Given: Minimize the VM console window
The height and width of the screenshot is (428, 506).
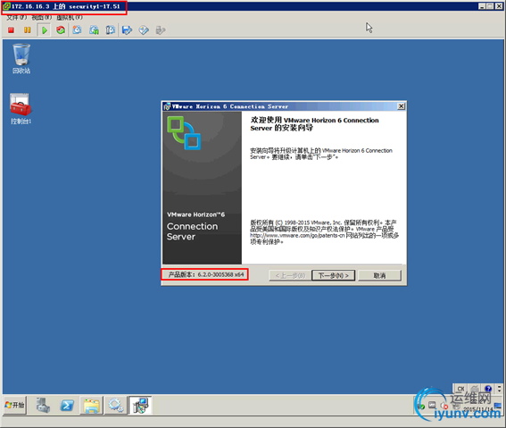Looking at the screenshot, I should click(x=482, y=6).
